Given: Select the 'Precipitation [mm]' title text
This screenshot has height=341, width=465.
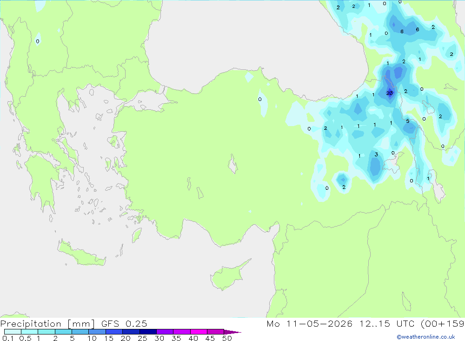Looking at the screenshot, I should pyautogui.click(x=47, y=323).
